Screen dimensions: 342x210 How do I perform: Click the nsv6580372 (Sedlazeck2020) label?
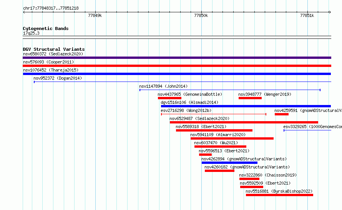tap(53, 54)
